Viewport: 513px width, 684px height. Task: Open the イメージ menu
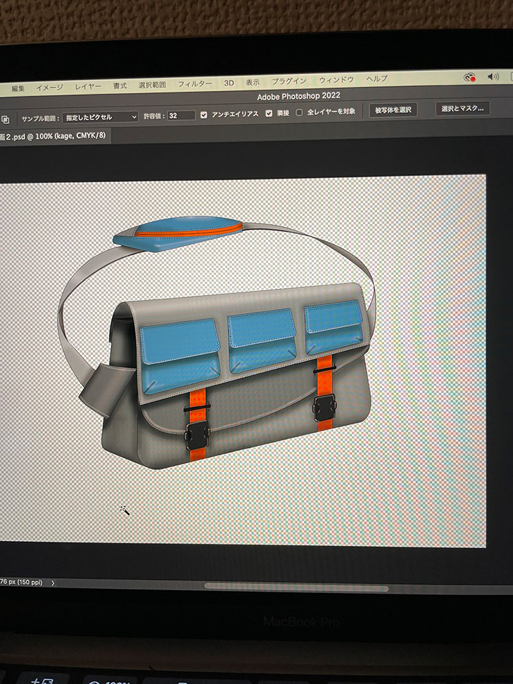[49, 88]
